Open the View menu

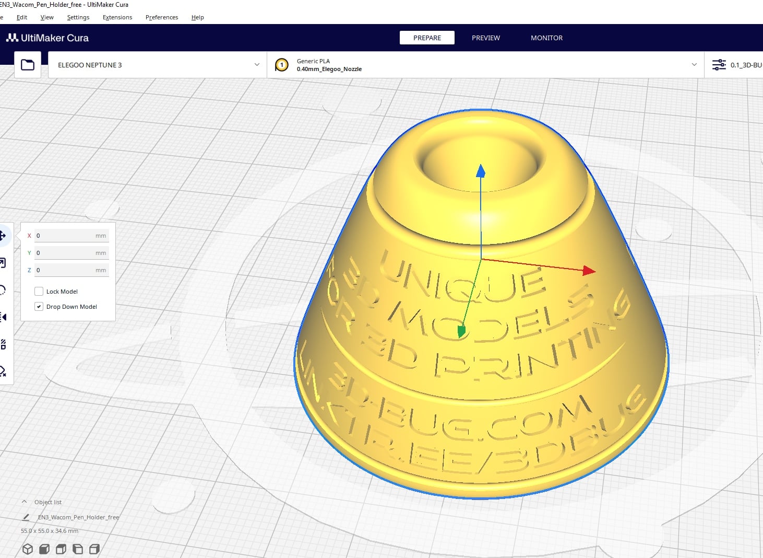click(x=47, y=17)
